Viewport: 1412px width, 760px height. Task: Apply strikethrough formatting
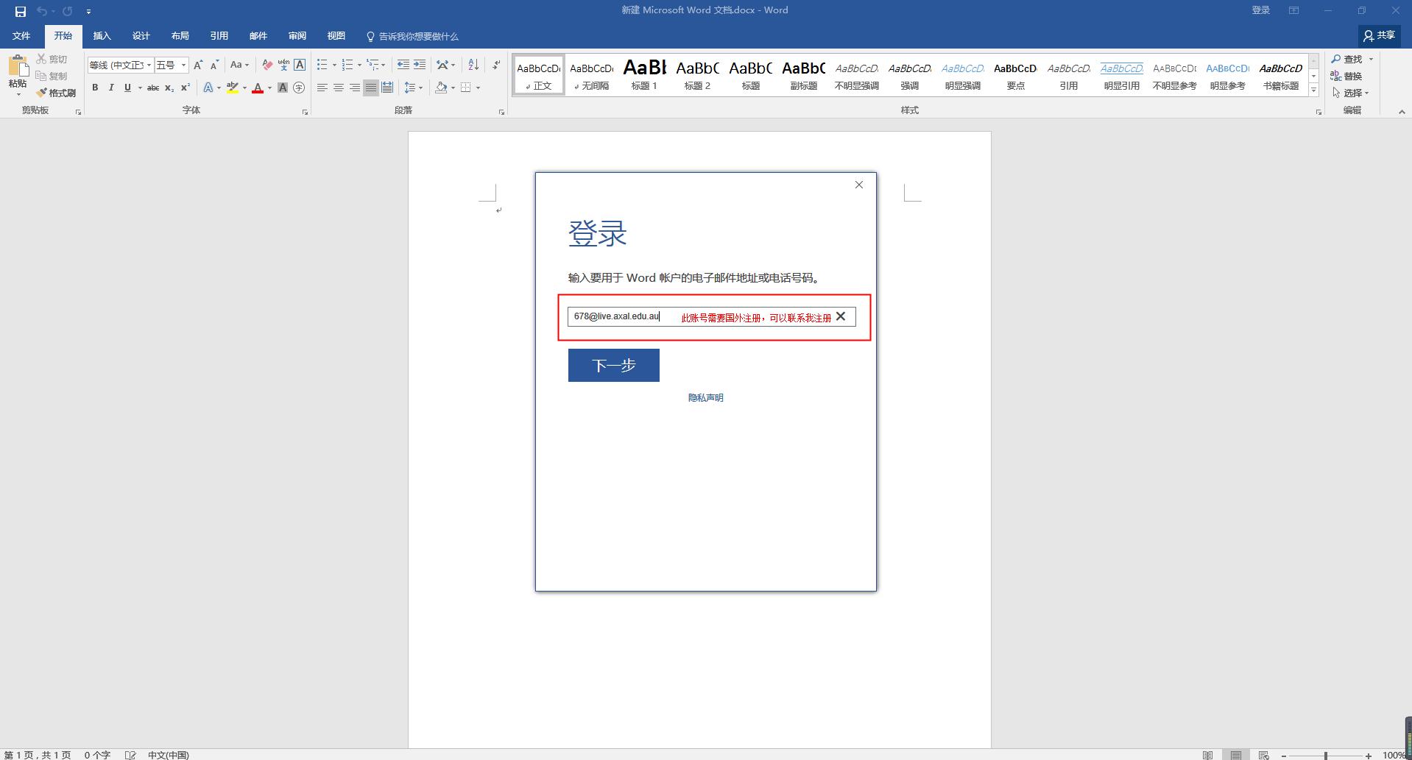pyautogui.click(x=153, y=88)
